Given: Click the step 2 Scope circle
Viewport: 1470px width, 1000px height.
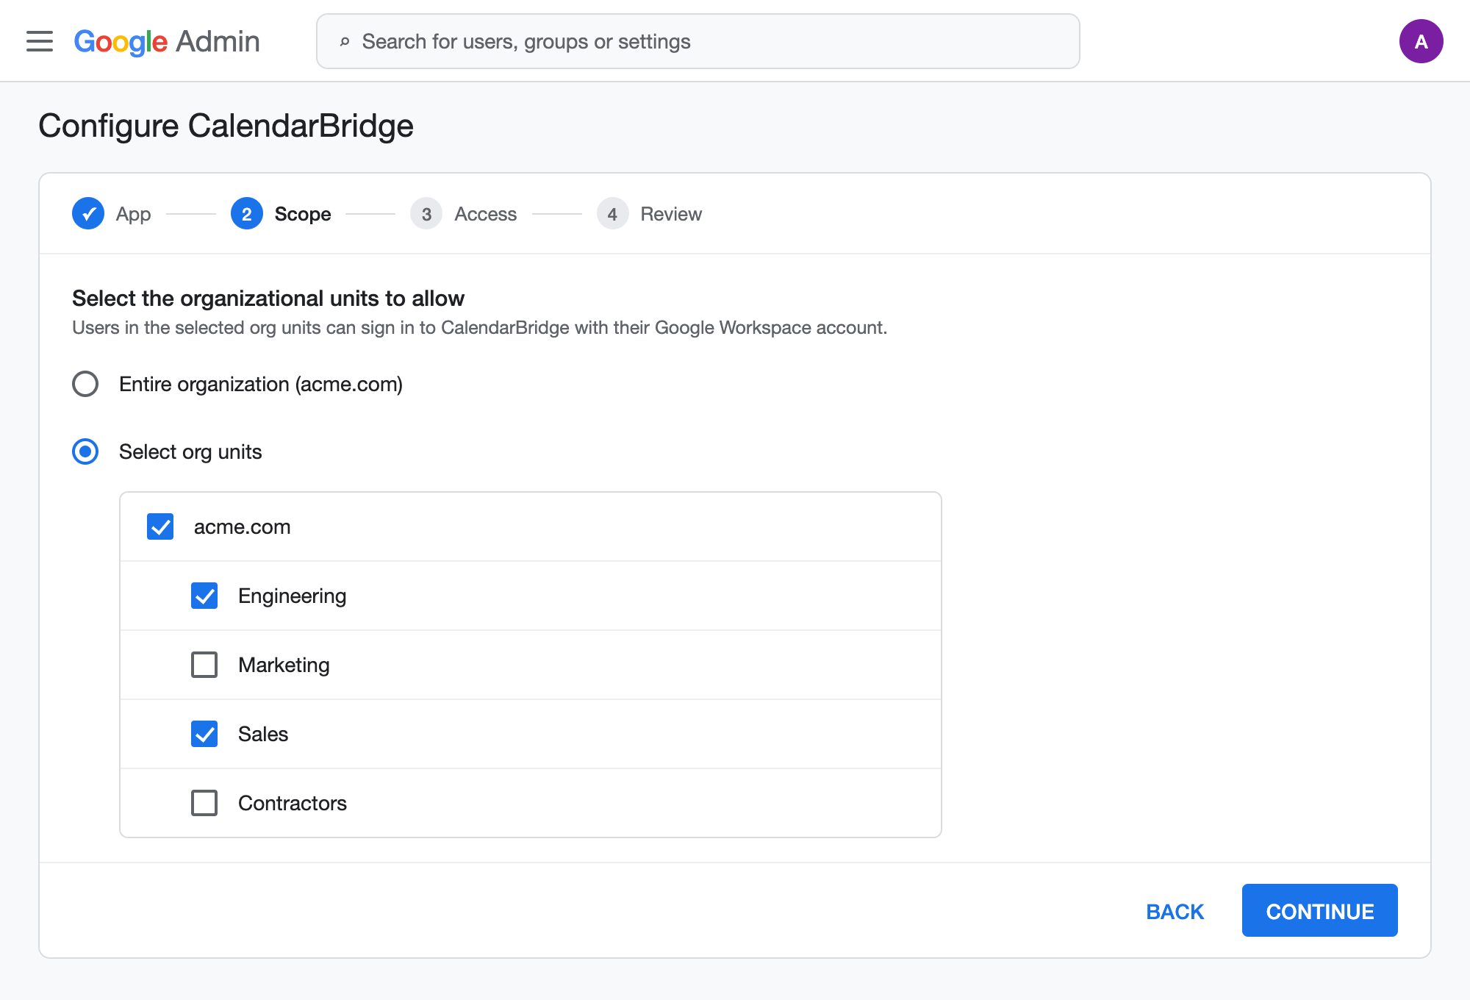Looking at the screenshot, I should 247,214.
